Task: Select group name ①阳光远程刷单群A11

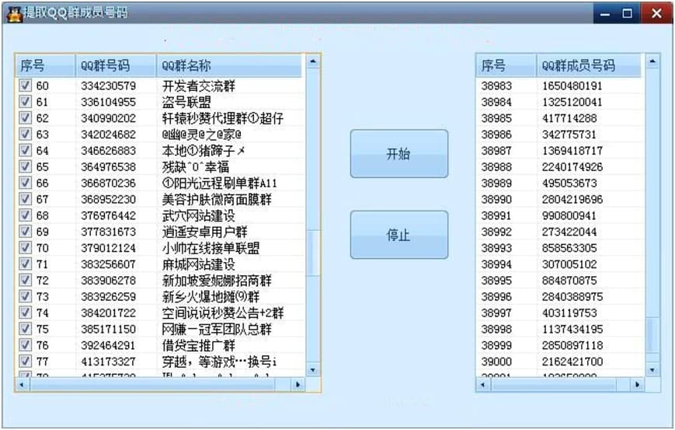Action: (x=219, y=183)
